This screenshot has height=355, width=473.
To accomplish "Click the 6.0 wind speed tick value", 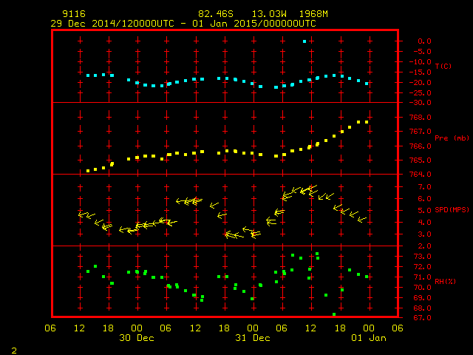I will (x=424, y=199).
